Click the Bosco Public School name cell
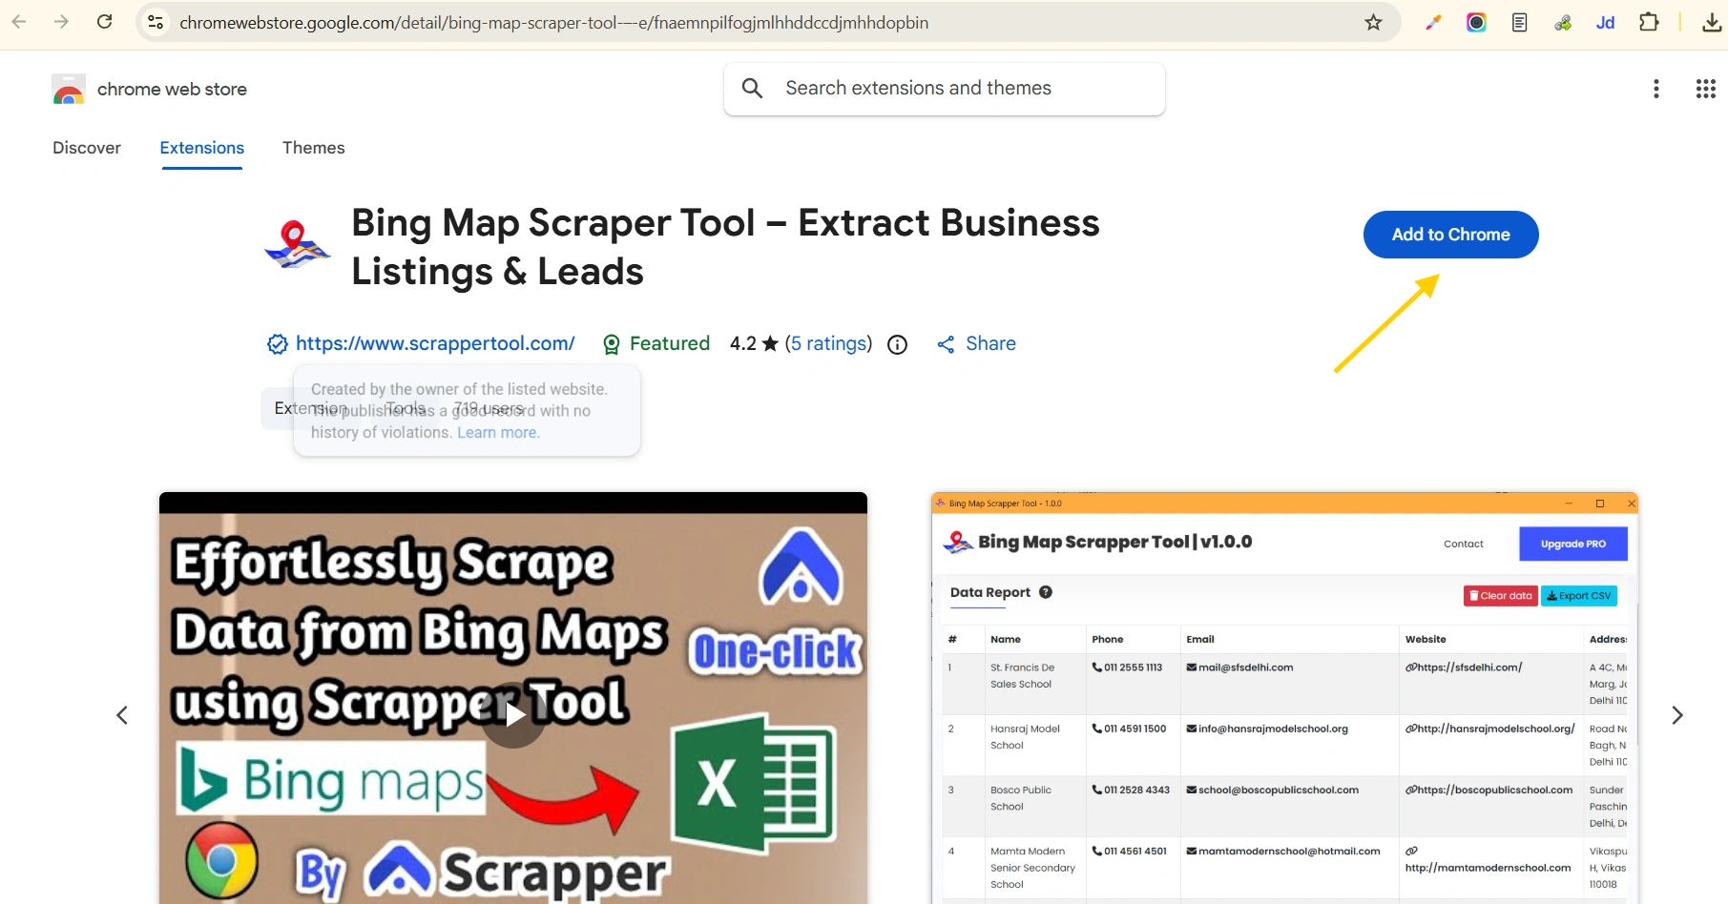 (1020, 798)
